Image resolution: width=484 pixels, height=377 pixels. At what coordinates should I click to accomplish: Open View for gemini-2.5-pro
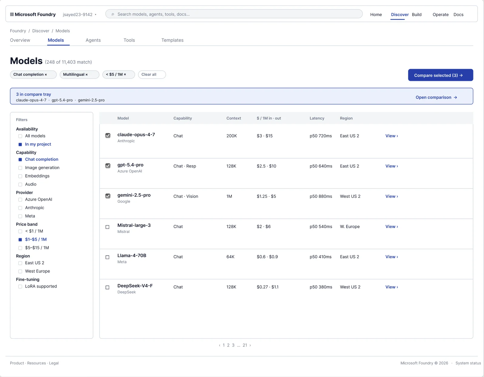click(391, 196)
